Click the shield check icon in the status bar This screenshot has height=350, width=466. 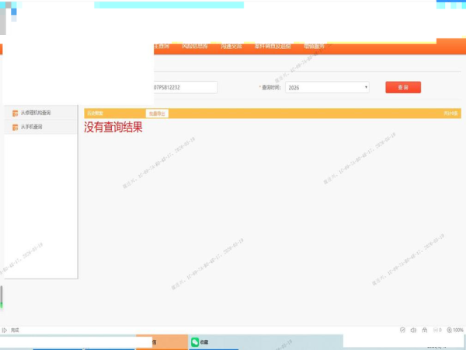(x=402, y=330)
